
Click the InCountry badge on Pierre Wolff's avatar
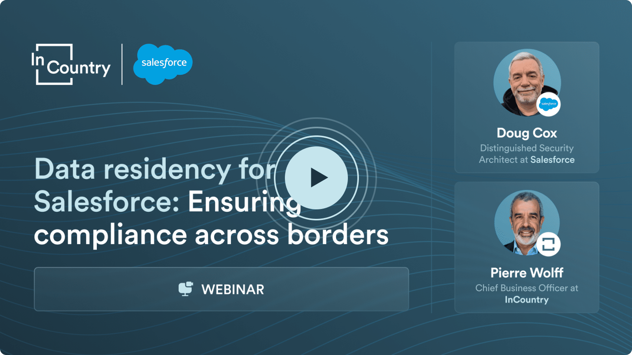point(548,244)
